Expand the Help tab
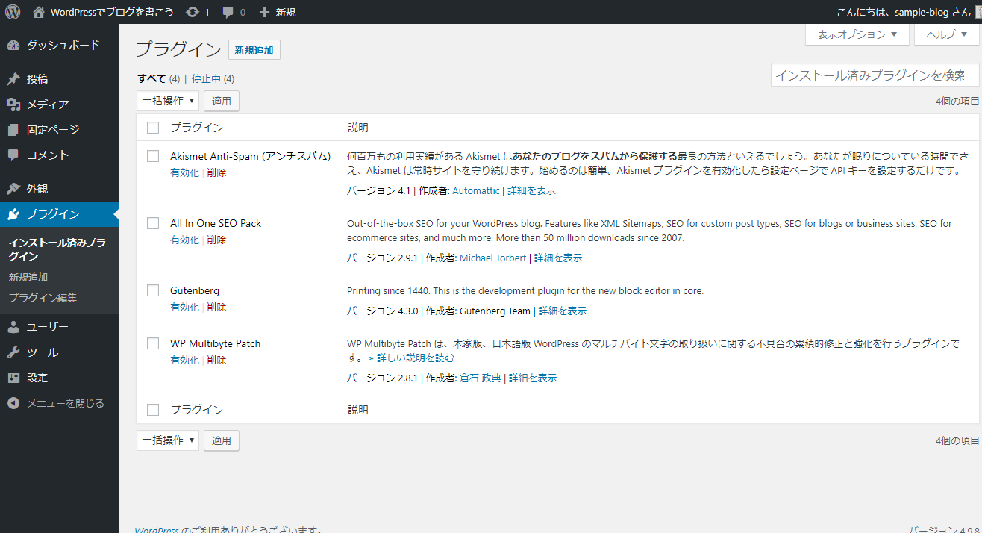 (946, 34)
